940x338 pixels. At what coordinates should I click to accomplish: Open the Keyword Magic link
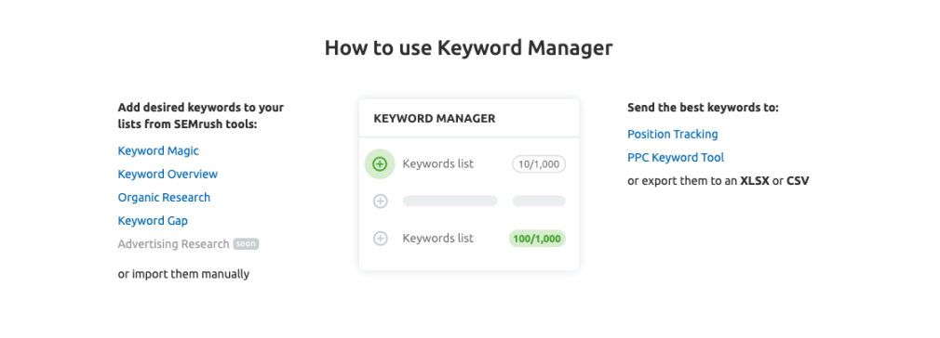[x=158, y=150]
